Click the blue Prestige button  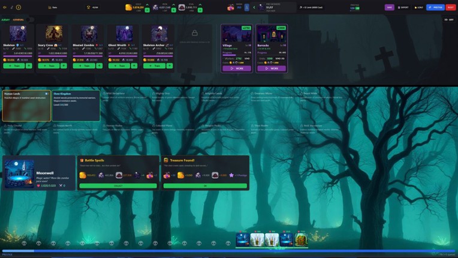435,7
